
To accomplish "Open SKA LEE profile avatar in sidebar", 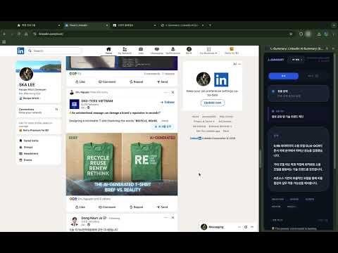I will (x=26, y=74).
